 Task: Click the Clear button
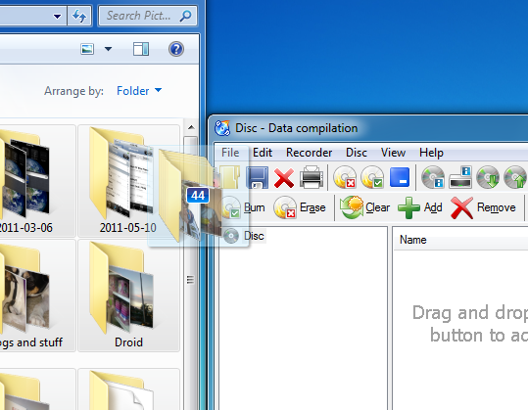click(364, 207)
